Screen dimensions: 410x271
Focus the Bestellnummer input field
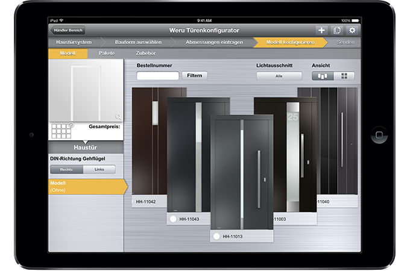click(x=158, y=76)
